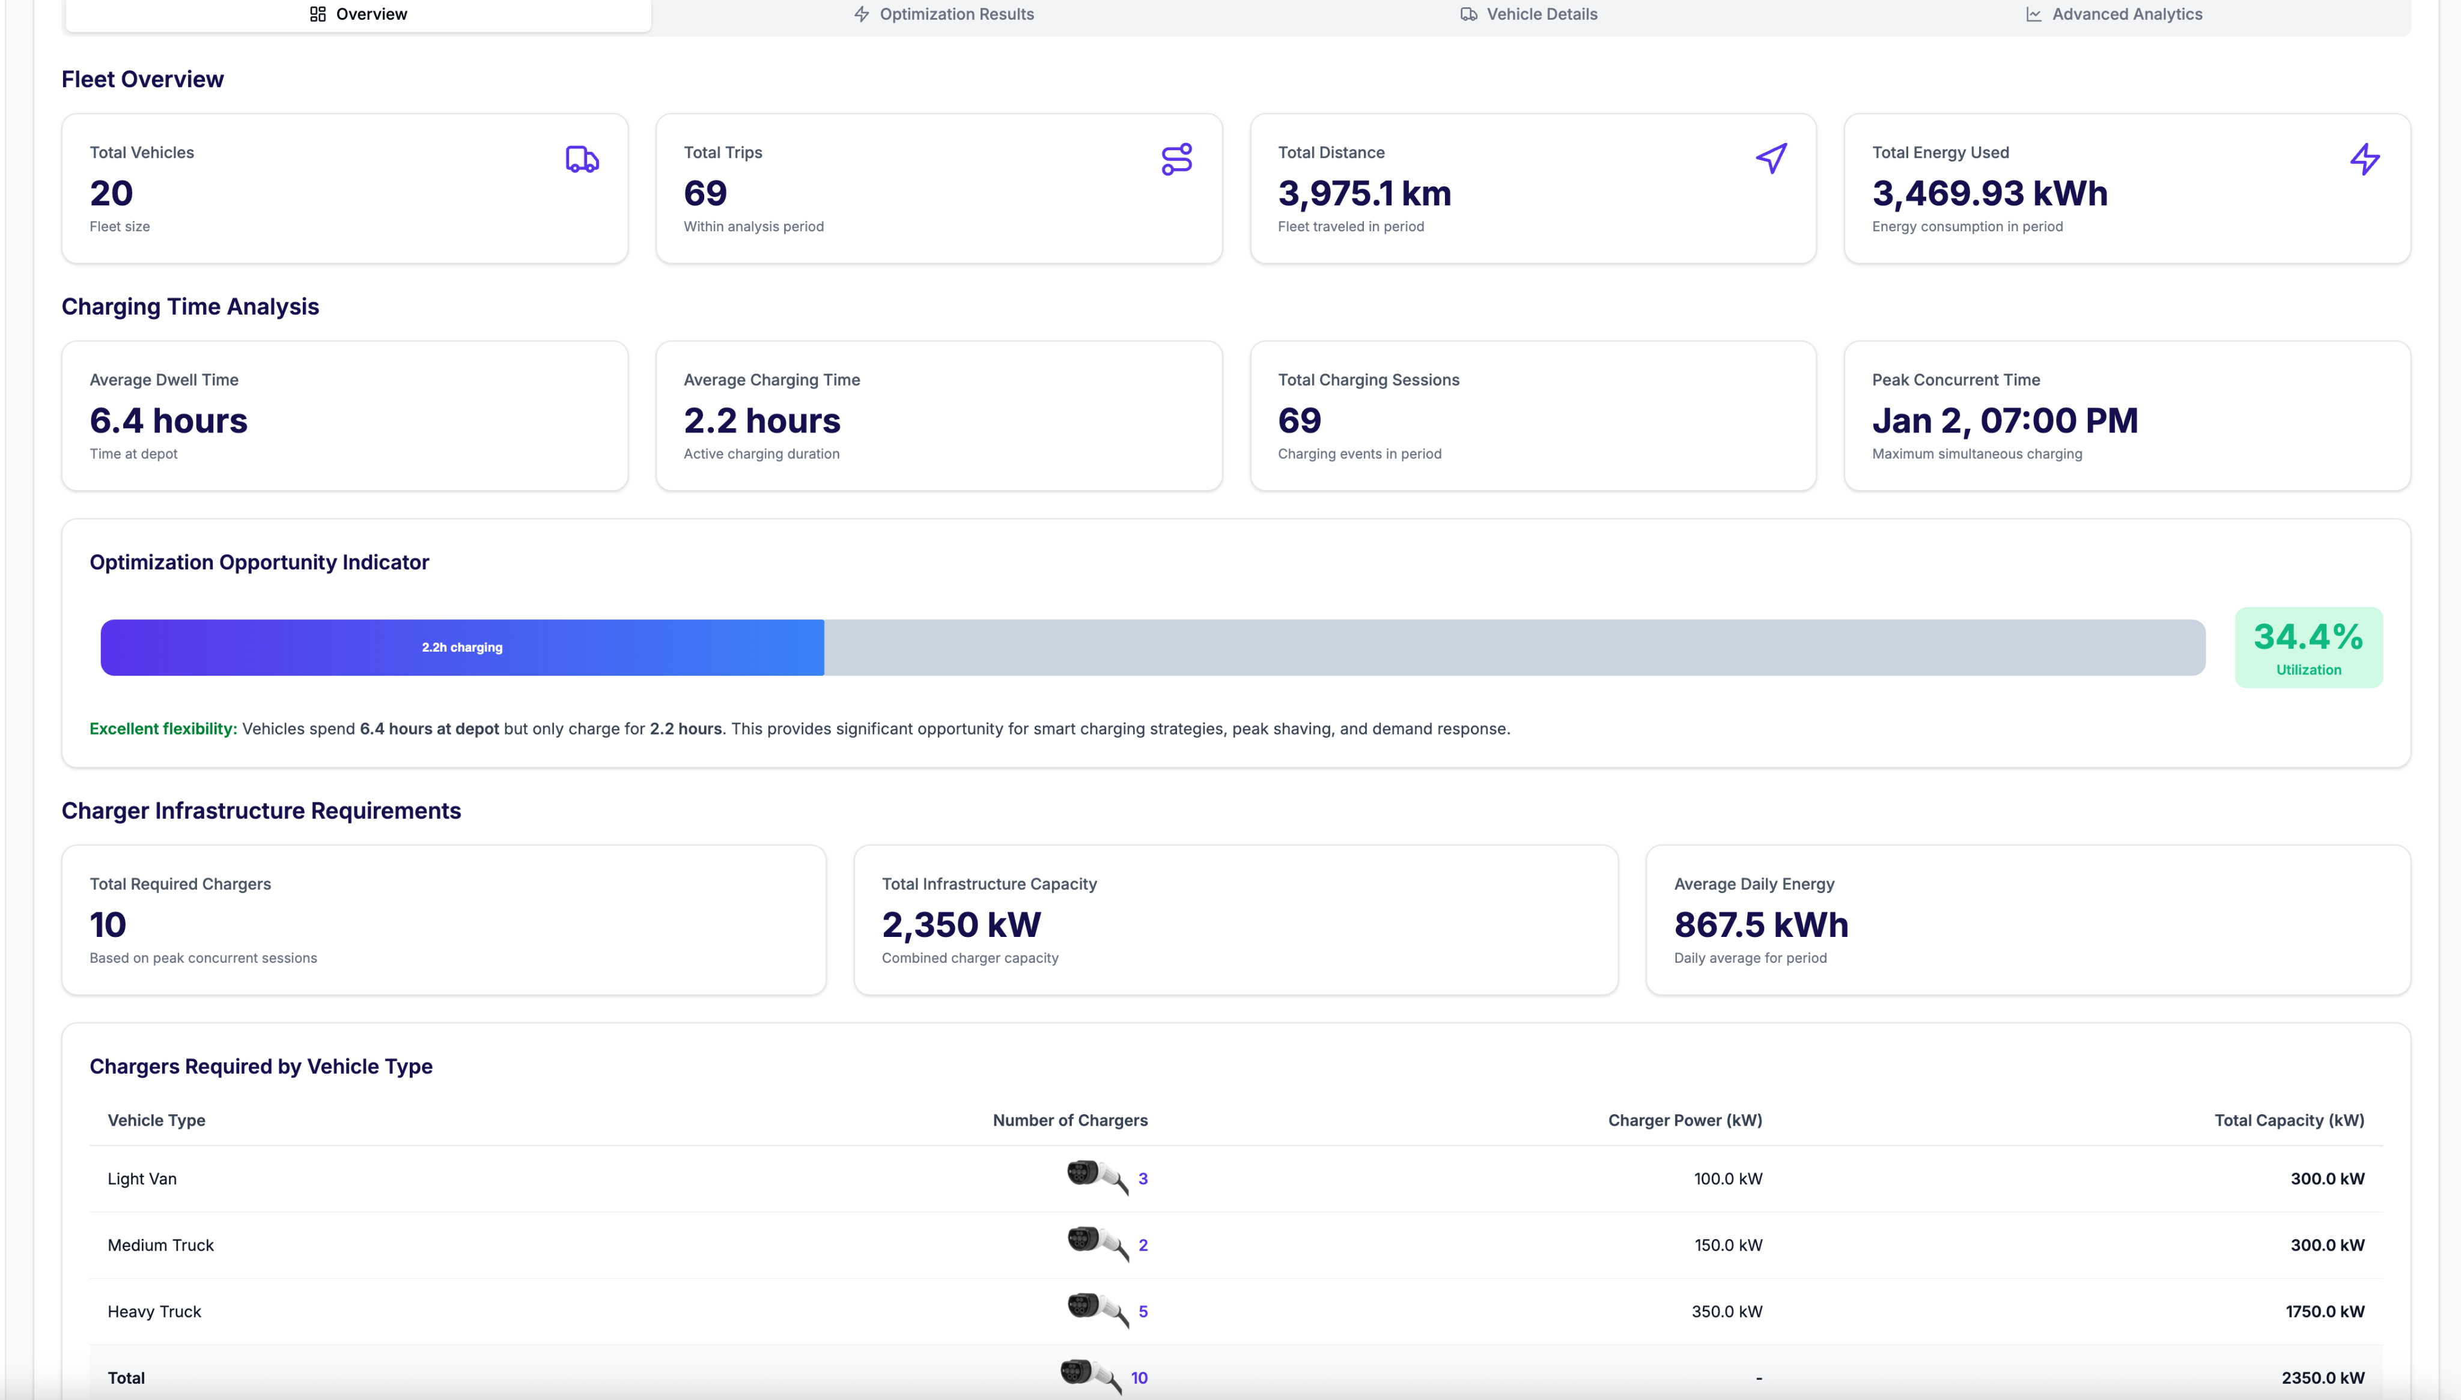The image size is (2461, 1400).
Task: Click the charger plug icon in Heavy Truck row
Action: [x=1095, y=1310]
